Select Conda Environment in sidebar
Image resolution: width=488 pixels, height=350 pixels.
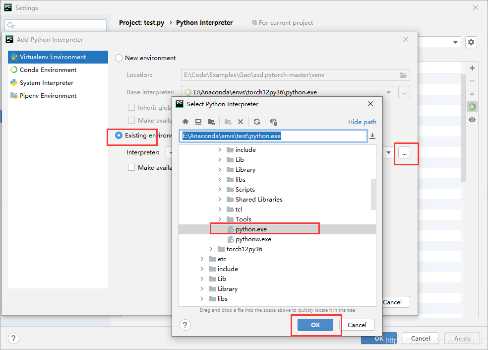58,70
